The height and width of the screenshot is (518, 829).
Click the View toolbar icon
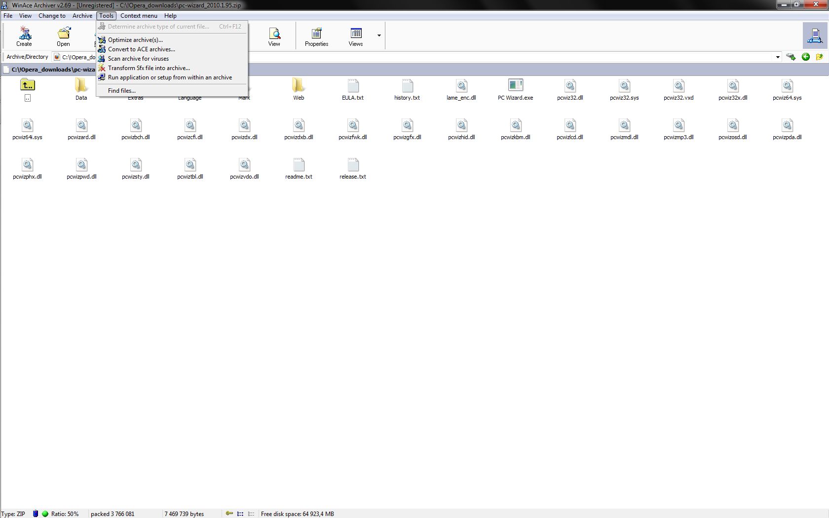coord(274,36)
